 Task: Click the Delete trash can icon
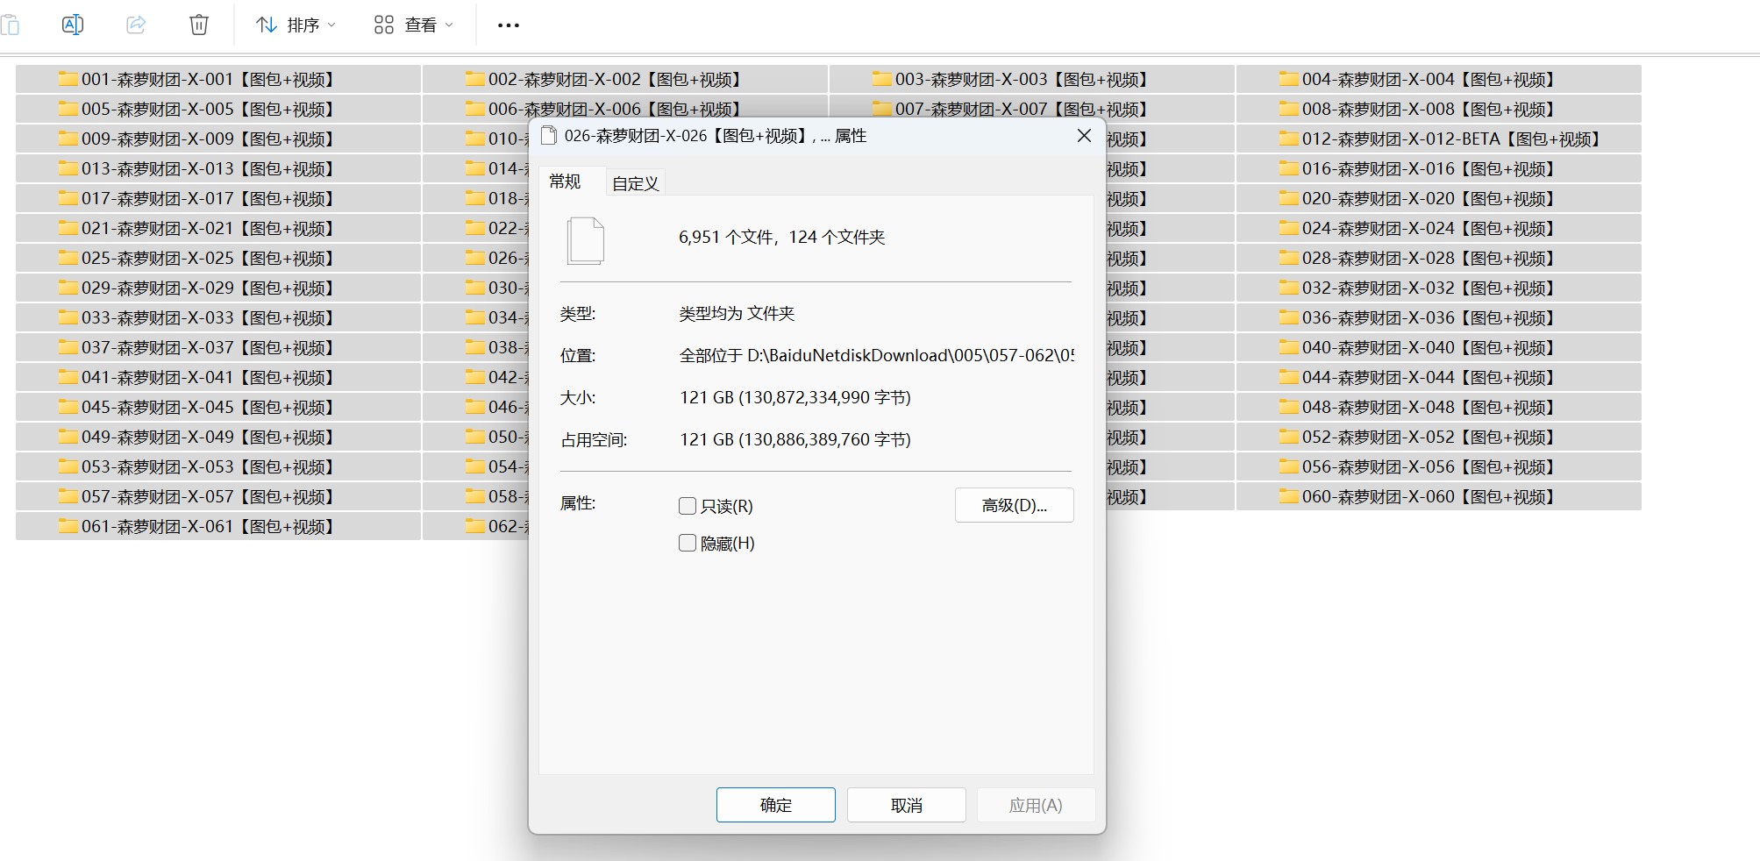tap(199, 25)
